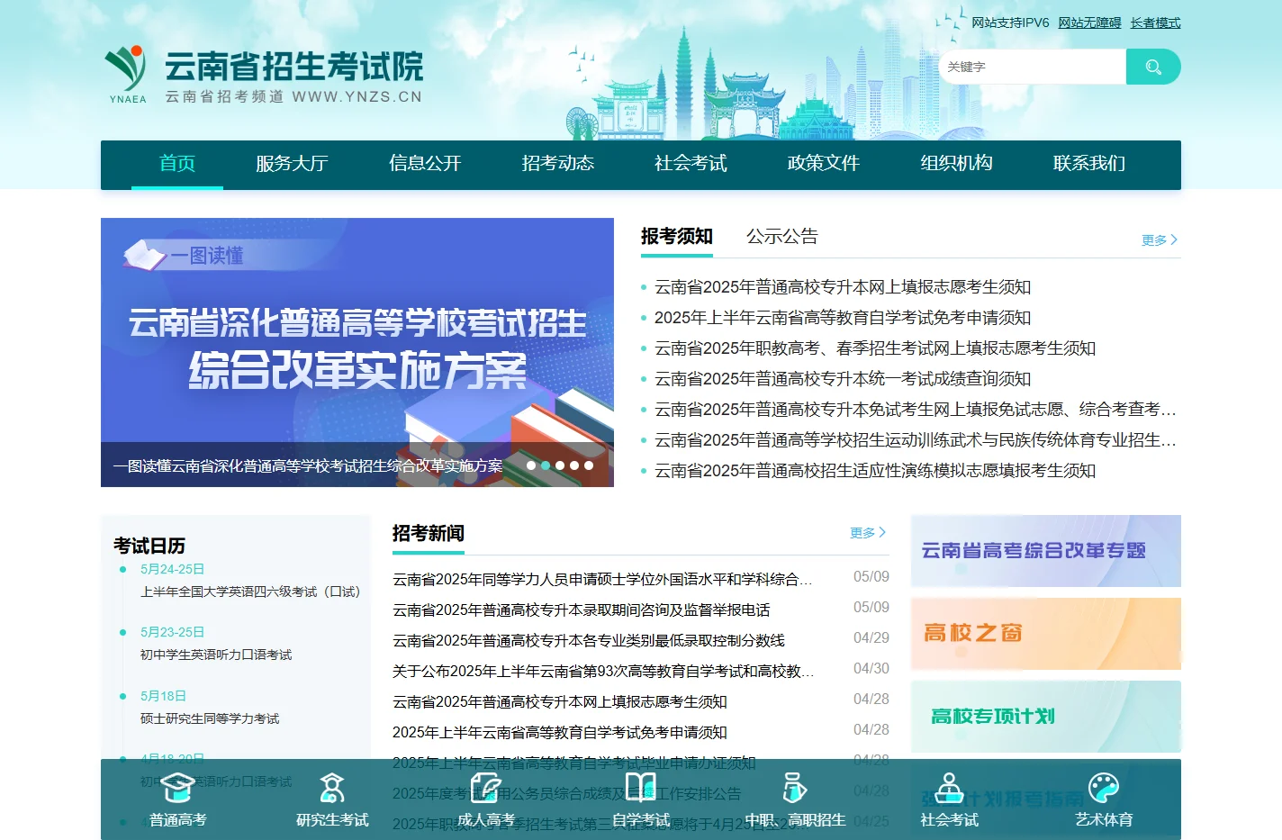Click calendar entry 初中学生英语听力口语考试 under 5月23-25日
The width and height of the screenshot is (1282, 840).
pyautogui.click(x=216, y=655)
